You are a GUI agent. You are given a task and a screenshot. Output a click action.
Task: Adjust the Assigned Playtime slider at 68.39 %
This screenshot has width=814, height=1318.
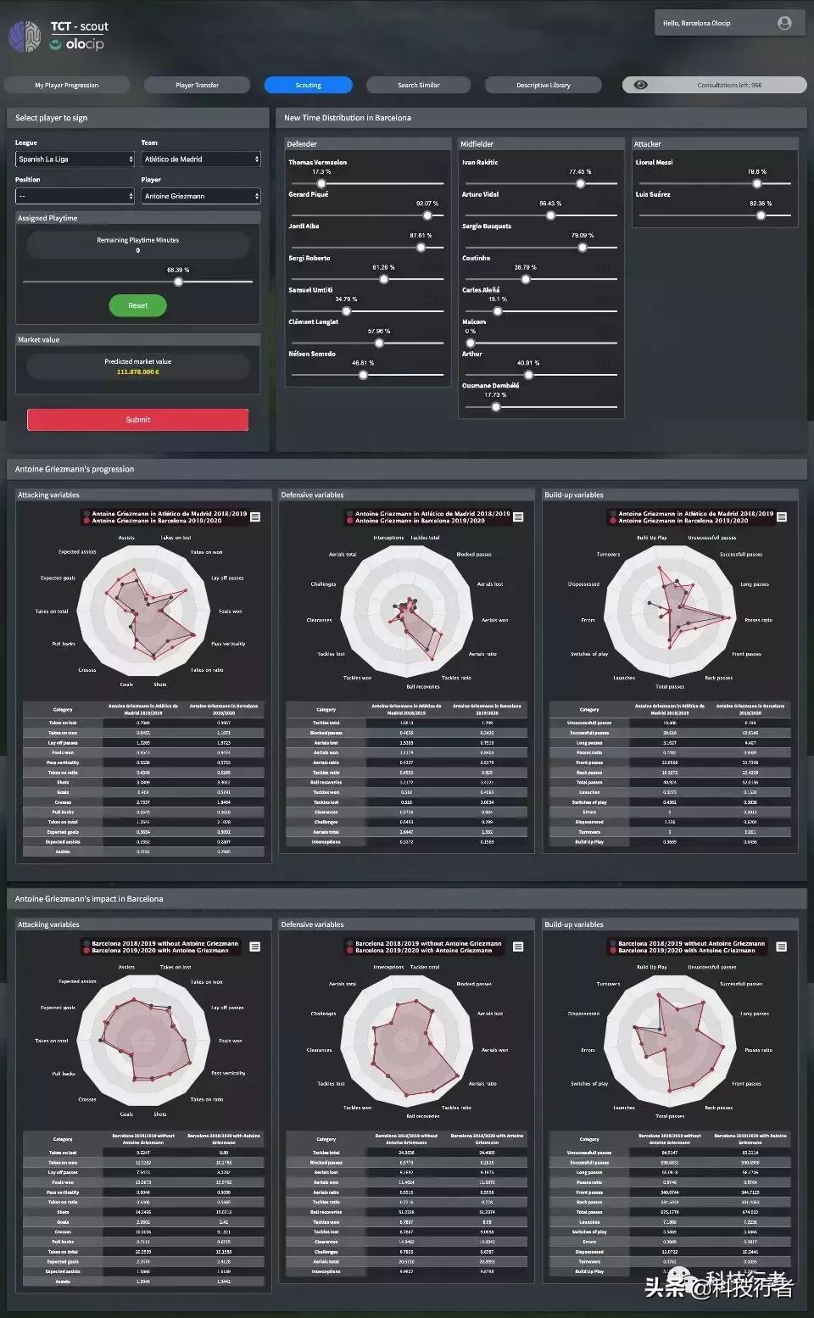point(178,282)
